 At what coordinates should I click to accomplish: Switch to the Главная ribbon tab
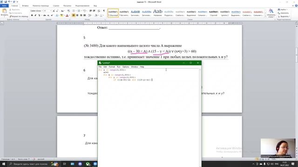click(x=14, y=6)
